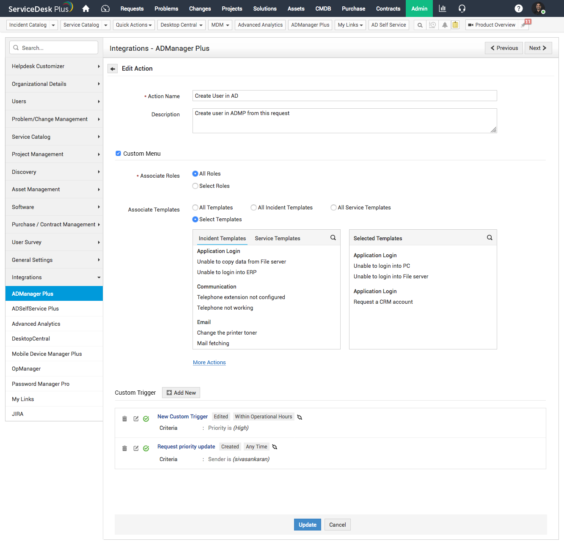Open the yellow notes icon
564x547 pixels.
tap(455, 25)
